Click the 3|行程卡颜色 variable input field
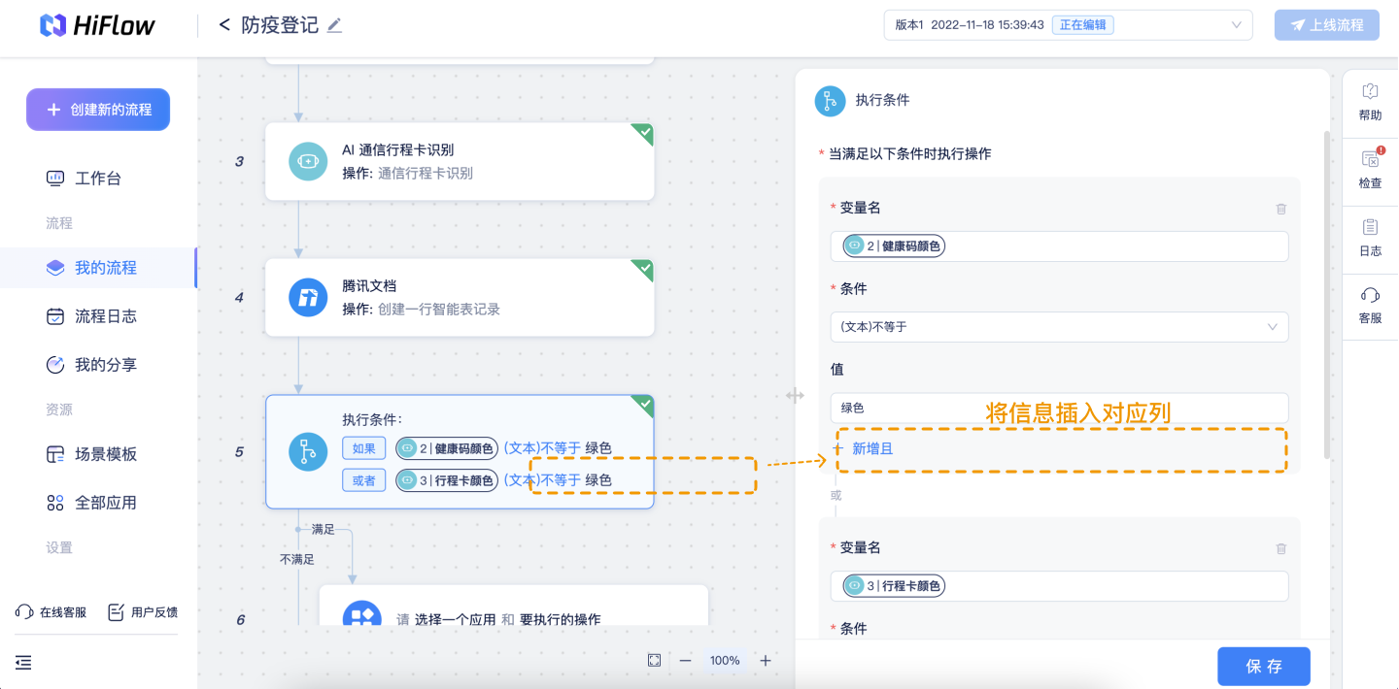The width and height of the screenshot is (1399, 689). 1059,586
